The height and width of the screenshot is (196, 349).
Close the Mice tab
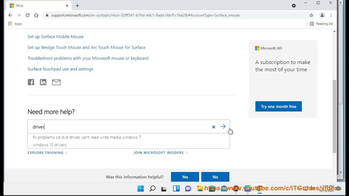pos(67,6)
